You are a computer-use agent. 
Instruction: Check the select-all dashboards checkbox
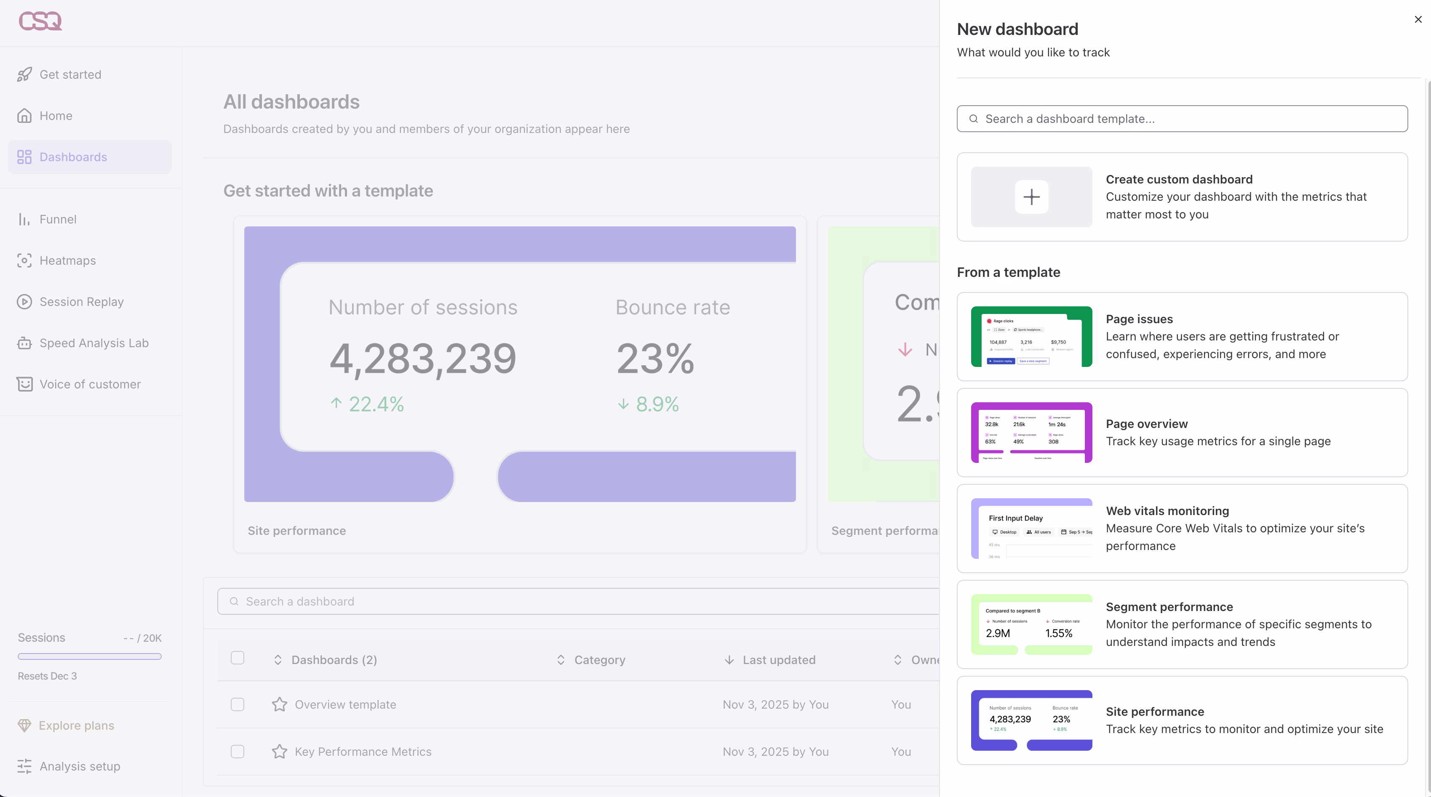[x=237, y=658]
